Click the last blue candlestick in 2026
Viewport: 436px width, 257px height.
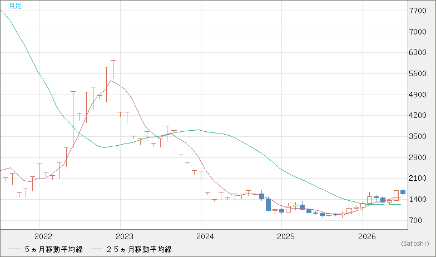403,192
